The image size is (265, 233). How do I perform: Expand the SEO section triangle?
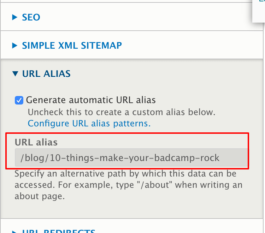(14, 17)
